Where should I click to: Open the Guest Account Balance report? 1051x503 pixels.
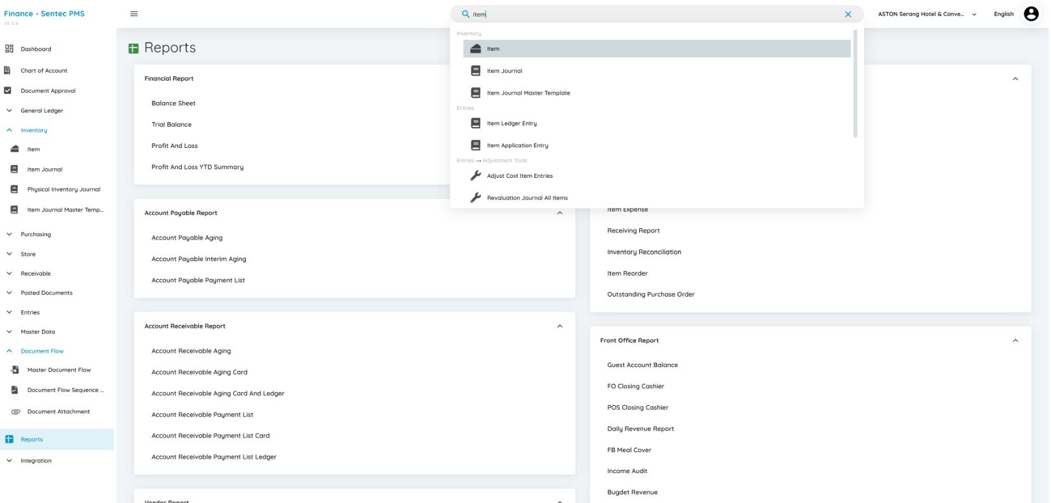coord(642,365)
